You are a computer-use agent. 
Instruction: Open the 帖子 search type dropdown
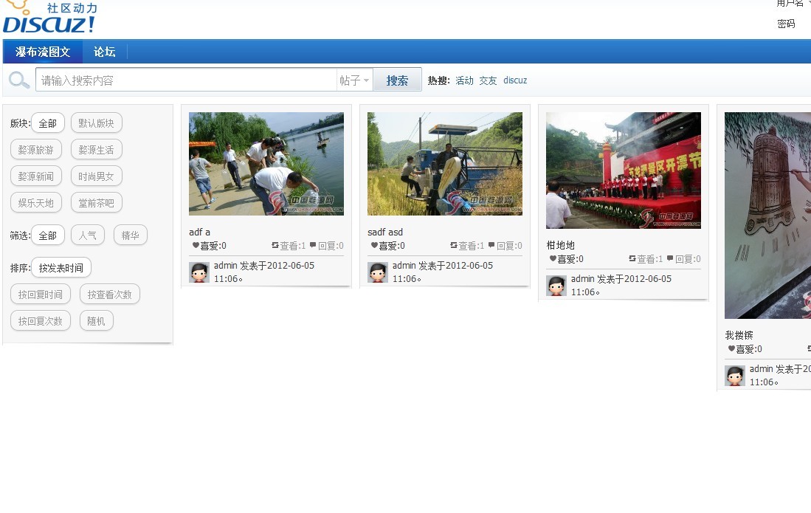pos(354,80)
